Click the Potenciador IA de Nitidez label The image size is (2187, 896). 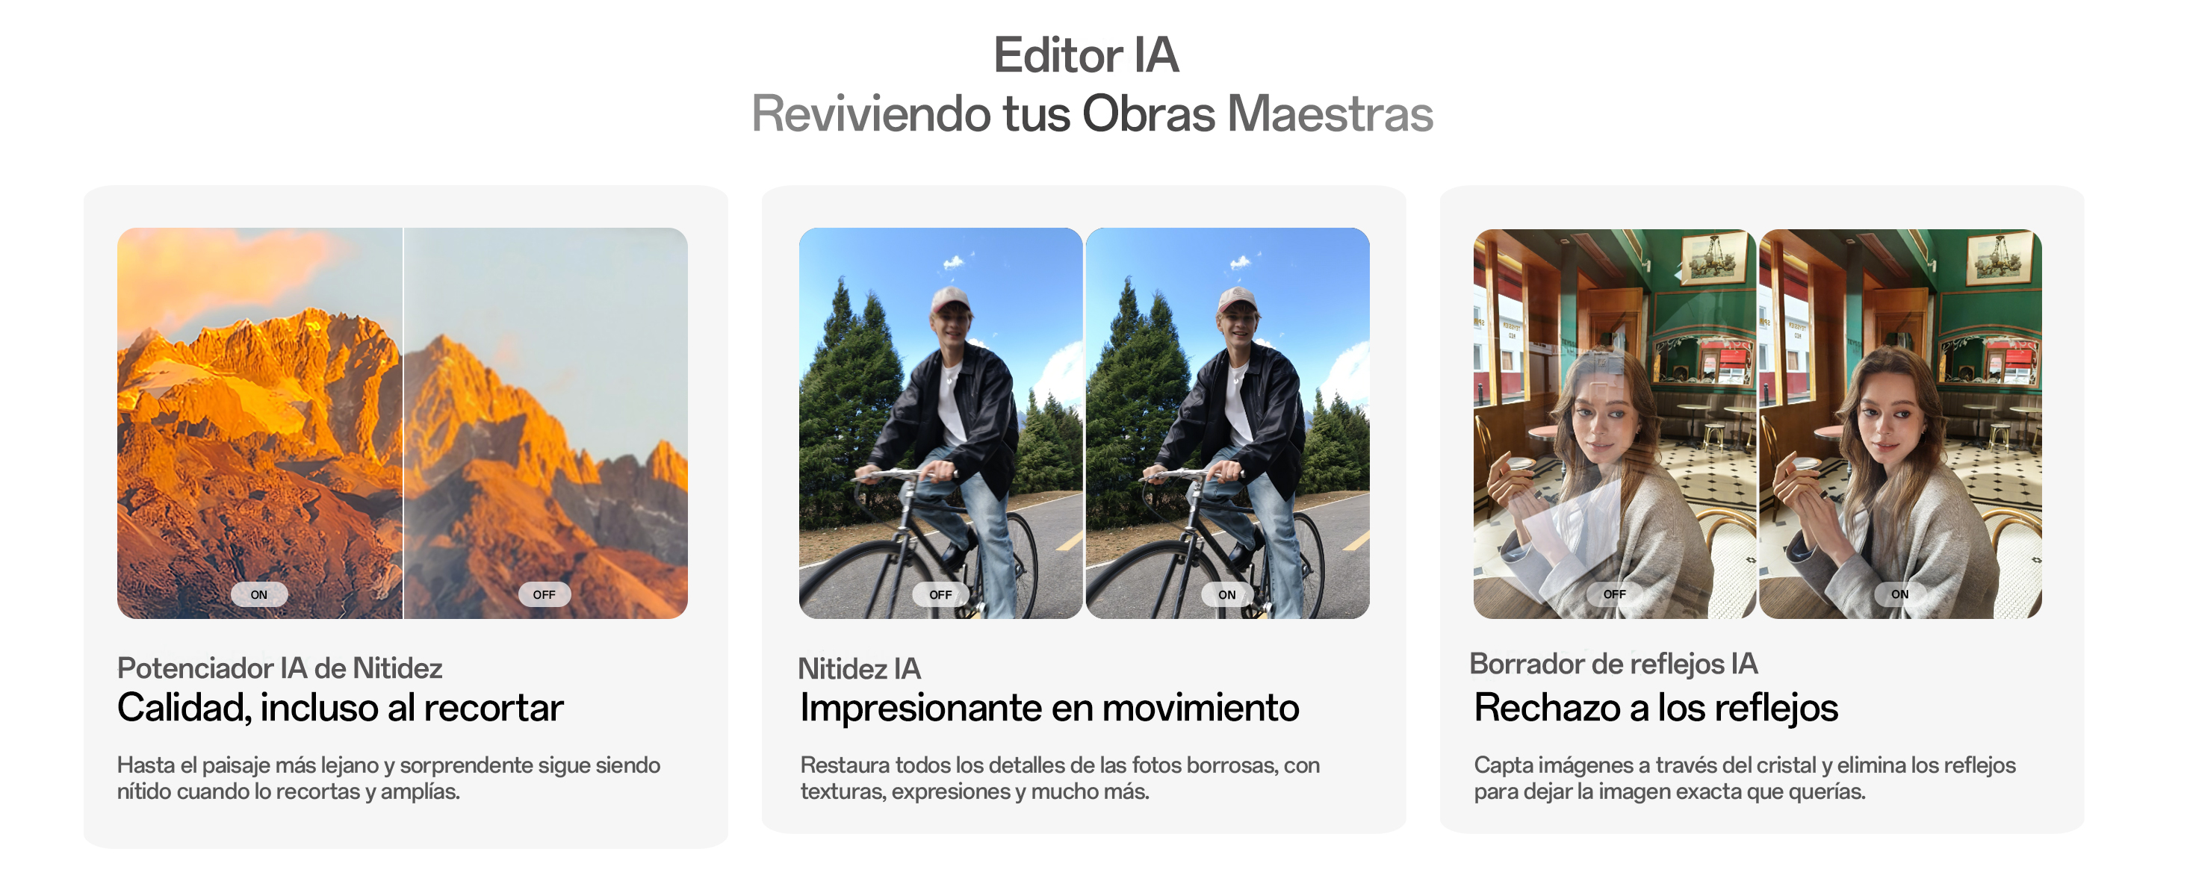click(279, 668)
